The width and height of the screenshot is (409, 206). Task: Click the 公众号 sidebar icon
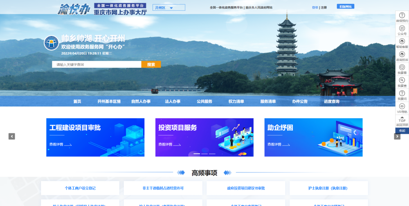[x=402, y=30]
